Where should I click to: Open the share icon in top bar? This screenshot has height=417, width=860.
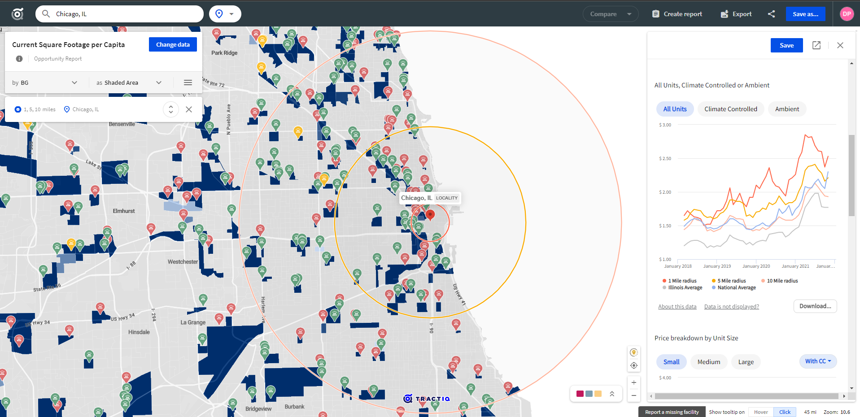(771, 14)
